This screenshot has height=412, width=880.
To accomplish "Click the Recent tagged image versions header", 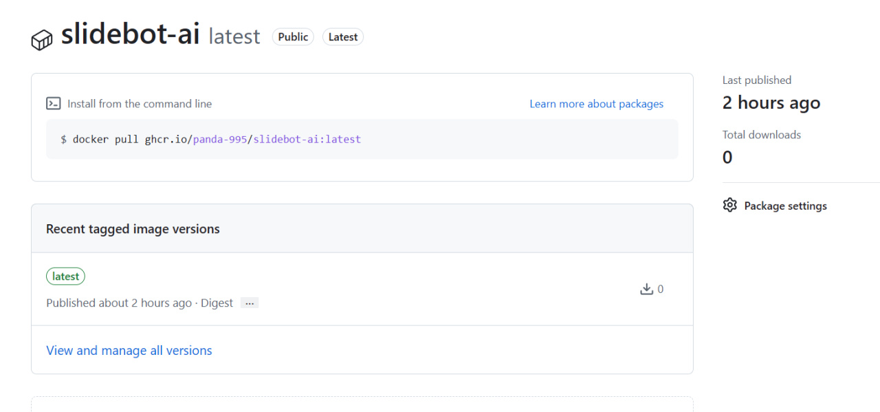I will 133,229.
